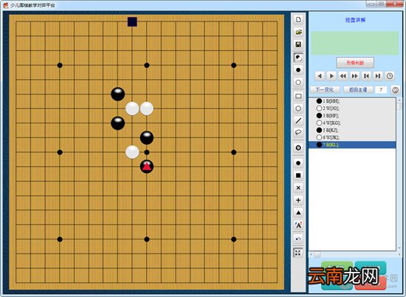
Task: Click move list vertical scrollbar up arrow
Action: coord(399,100)
